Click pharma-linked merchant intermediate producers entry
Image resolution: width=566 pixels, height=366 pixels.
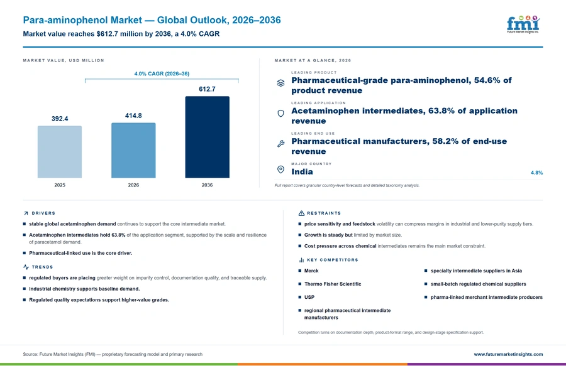pyautogui.click(x=486, y=297)
